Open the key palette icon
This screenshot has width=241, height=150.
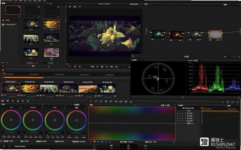(x=116, y=101)
